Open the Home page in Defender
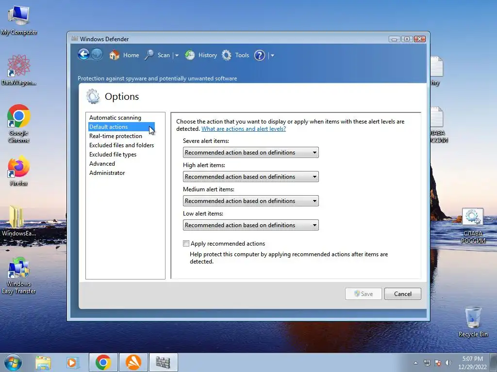 pyautogui.click(x=124, y=55)
